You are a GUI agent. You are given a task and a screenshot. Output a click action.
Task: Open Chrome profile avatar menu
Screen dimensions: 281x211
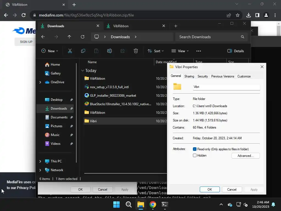[x=266, y=15]
